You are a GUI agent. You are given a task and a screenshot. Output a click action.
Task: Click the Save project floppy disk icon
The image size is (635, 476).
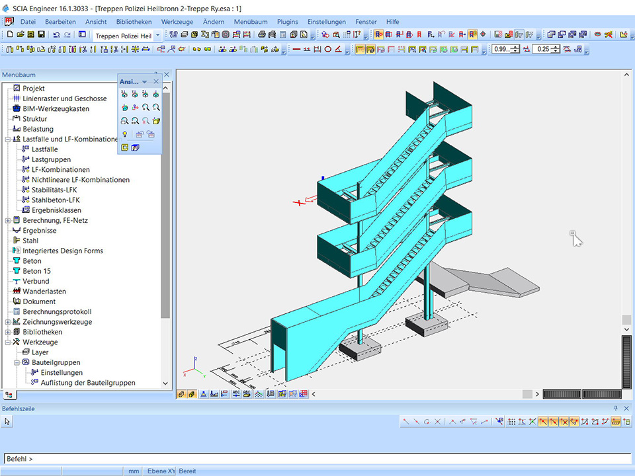[x=41, y=34]
